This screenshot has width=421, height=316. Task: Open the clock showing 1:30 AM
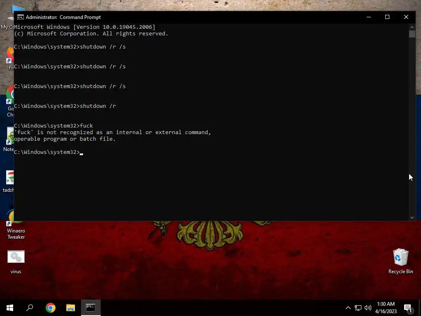pyautogui.click(x=386, y=308)
